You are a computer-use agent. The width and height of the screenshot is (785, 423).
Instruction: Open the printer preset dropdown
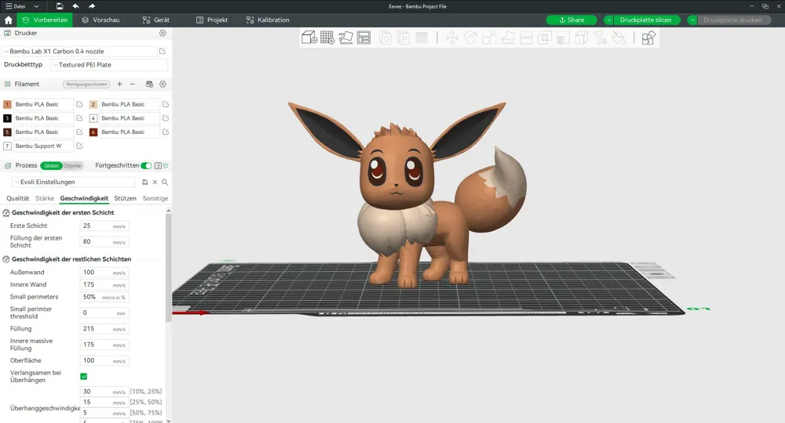[80, 51]
